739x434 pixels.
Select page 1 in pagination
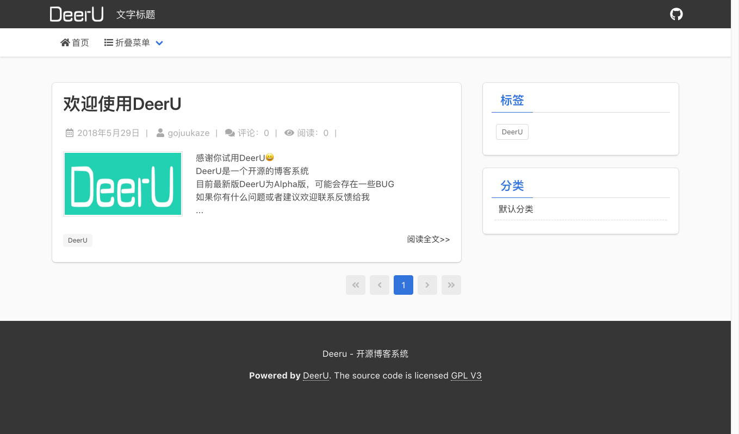[x=403, y=285]
